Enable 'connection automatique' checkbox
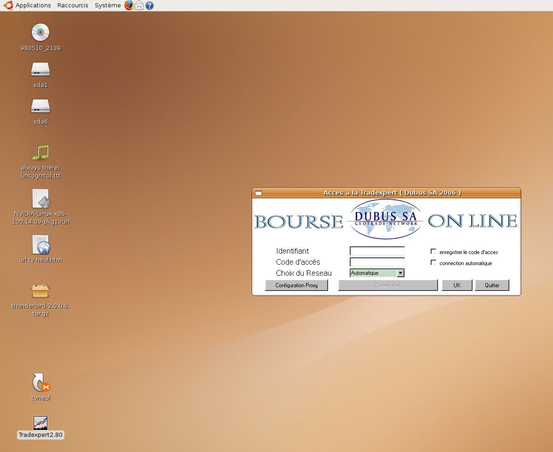Screen dimensions: 553x452 [433, 263]
